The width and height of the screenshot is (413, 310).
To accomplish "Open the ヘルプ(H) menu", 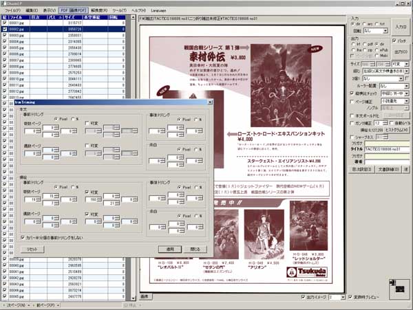I will tap(138, 10).
